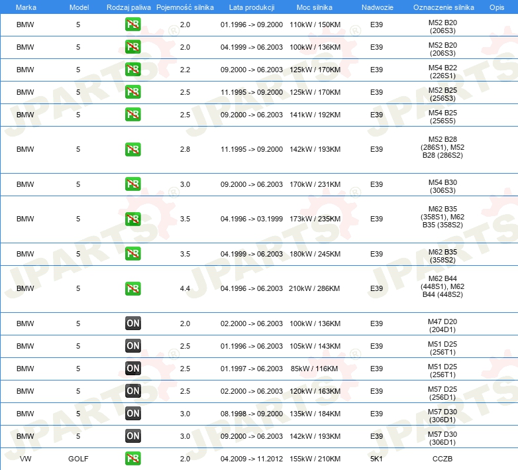Click the petrol icon in the 180kW / 245KM row
518x470 pixels.
click(133, 254)
